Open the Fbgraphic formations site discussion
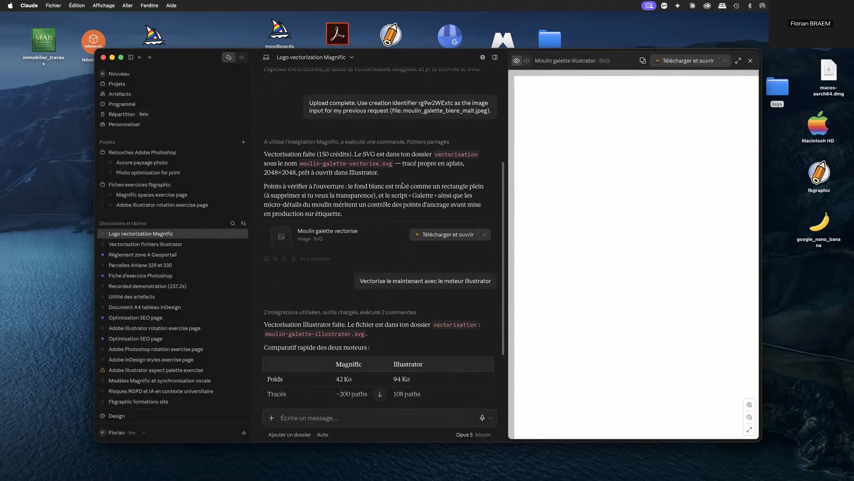Viewport: 854px width, 481px height. click(139, 402)
